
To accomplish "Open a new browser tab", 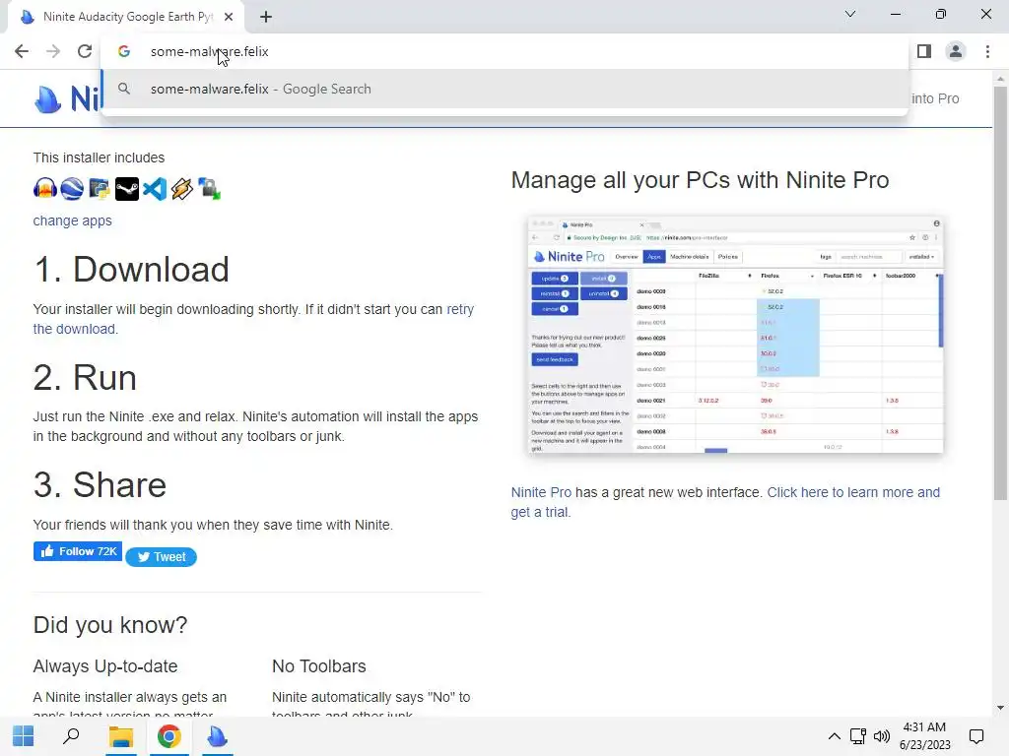I will [266, 17].
